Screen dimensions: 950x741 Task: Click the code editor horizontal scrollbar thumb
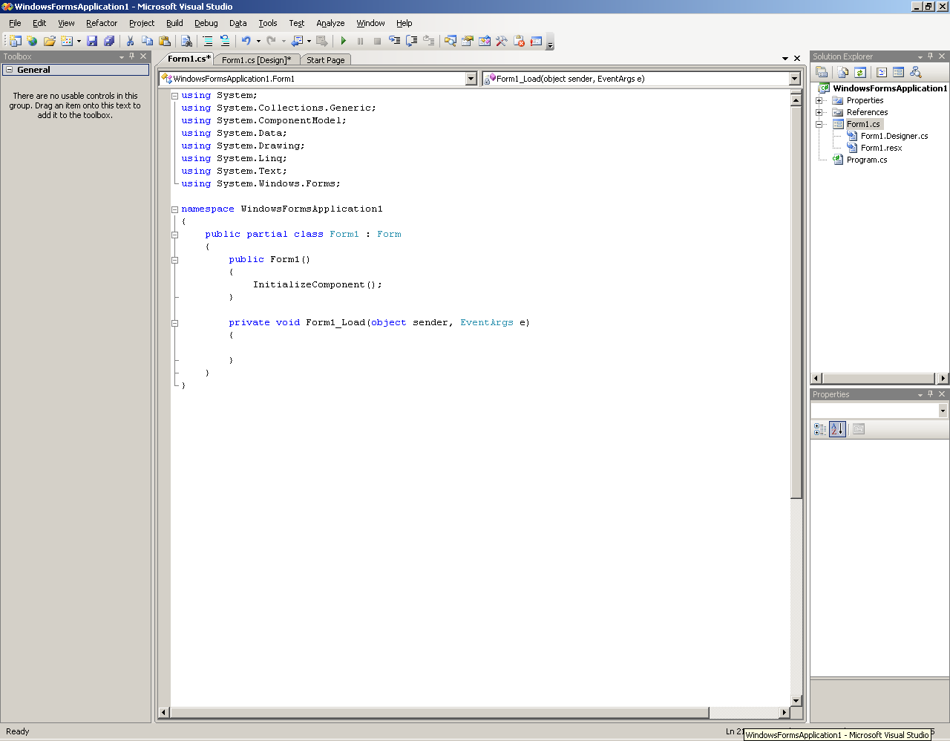coord(439,713)
